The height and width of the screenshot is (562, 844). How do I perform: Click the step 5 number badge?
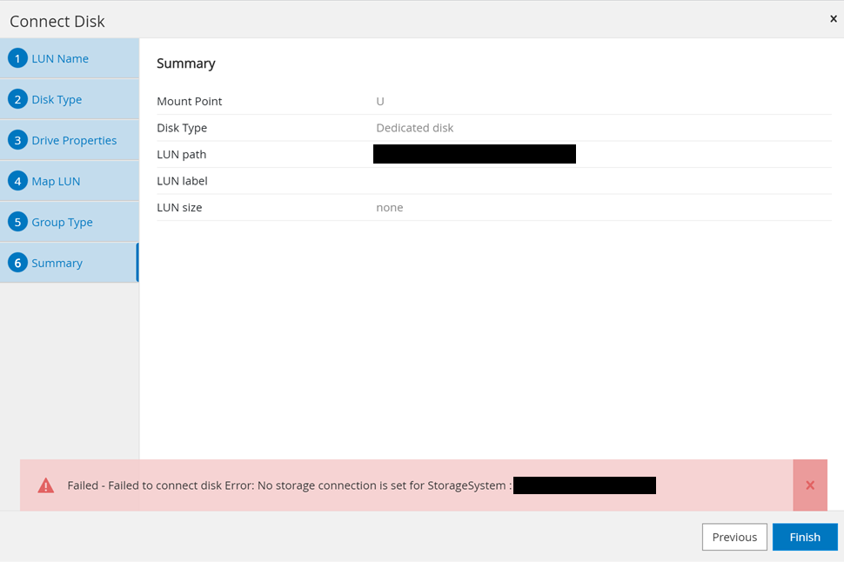pos(17,222)
